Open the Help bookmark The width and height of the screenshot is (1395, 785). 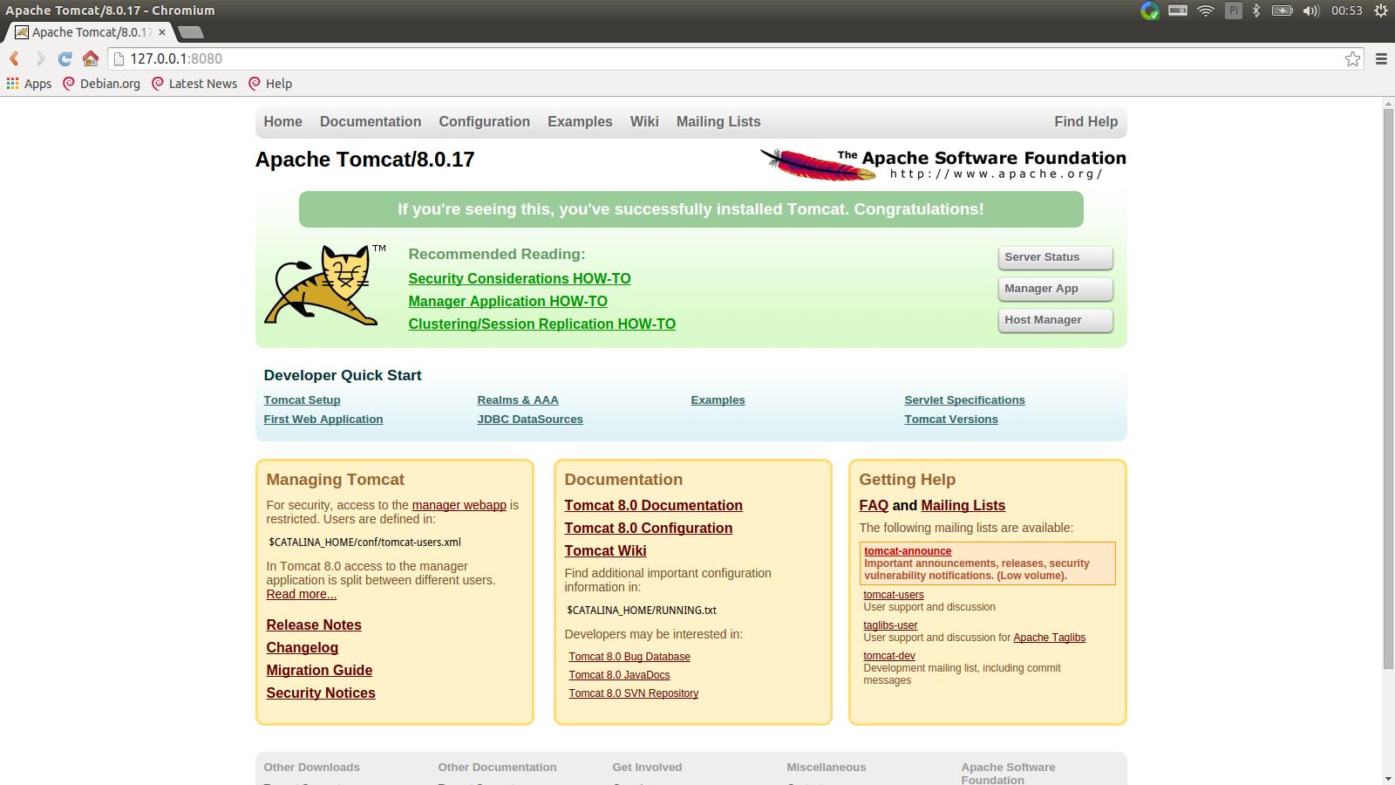(270, 84)
